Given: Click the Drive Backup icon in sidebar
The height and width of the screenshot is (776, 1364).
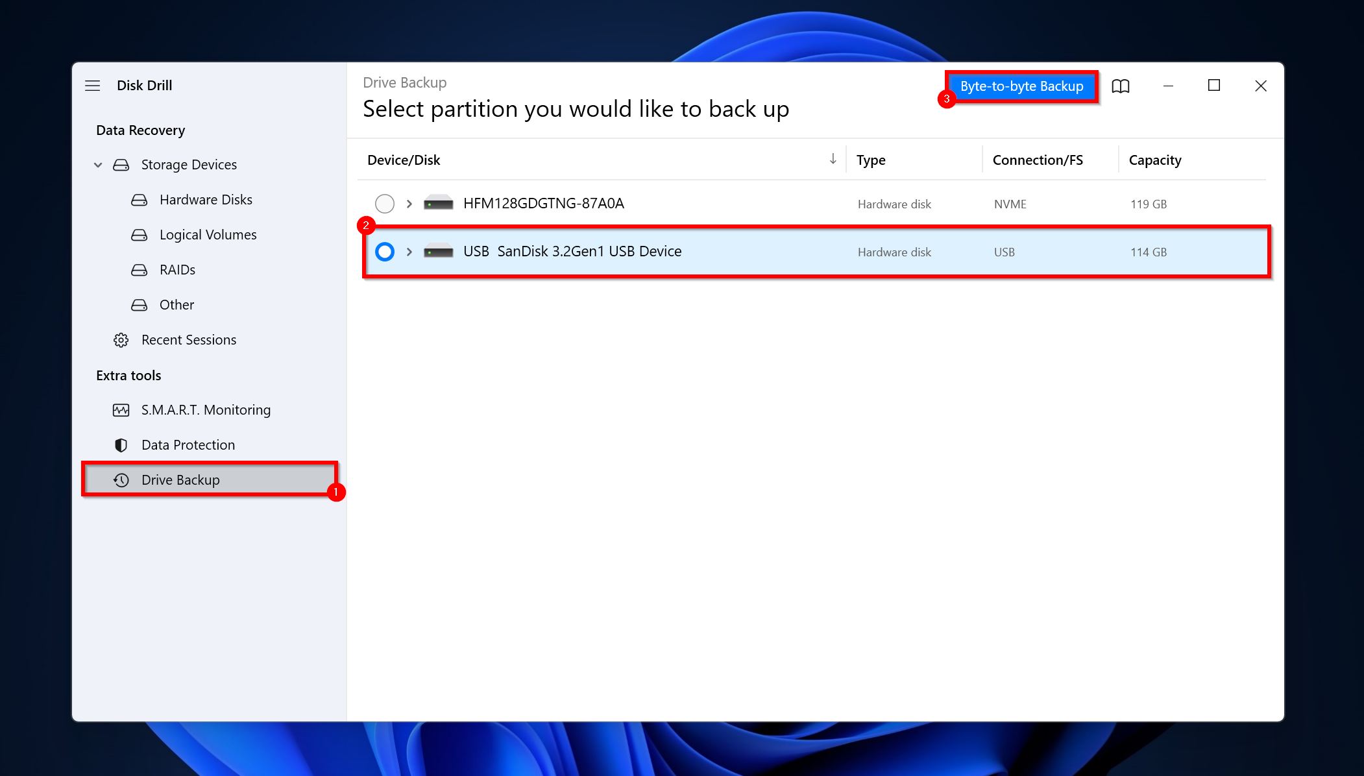Looking at the screenshot, I should tap(120, 480).
